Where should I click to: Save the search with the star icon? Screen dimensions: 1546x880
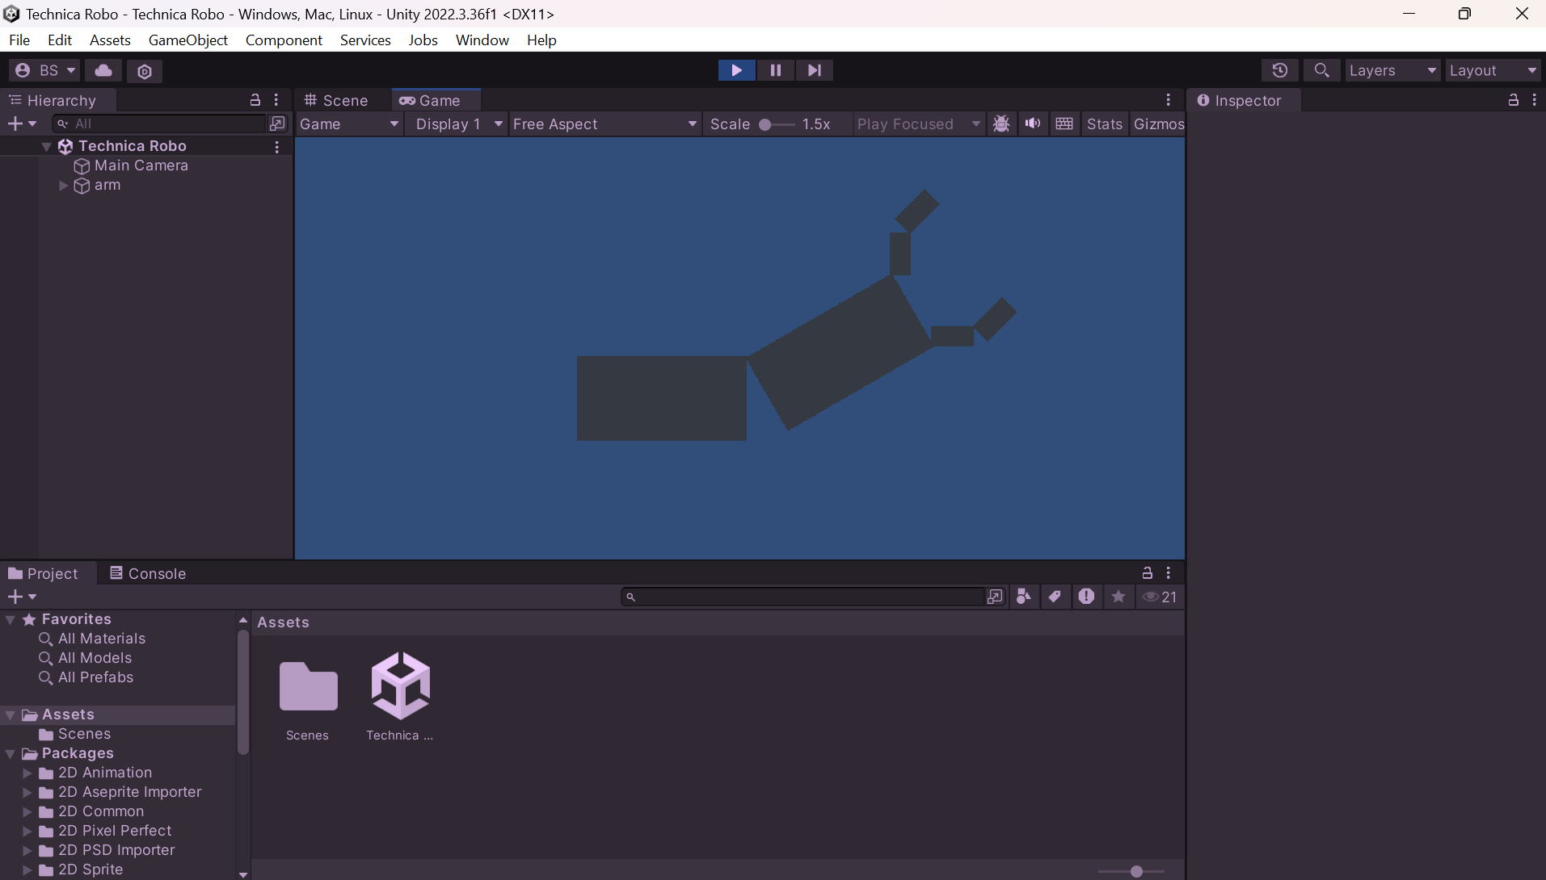(1118, 597)
